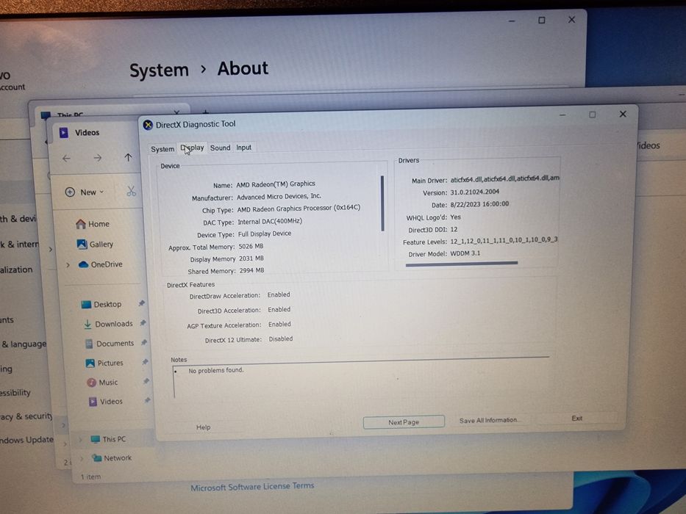Viewport: 686px width, 514px height.
Task: Minimize the DirectX Diagnostic Tool window
Action: point(562,115)
